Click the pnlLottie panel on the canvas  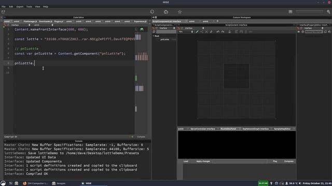click(x=237, y=76)
